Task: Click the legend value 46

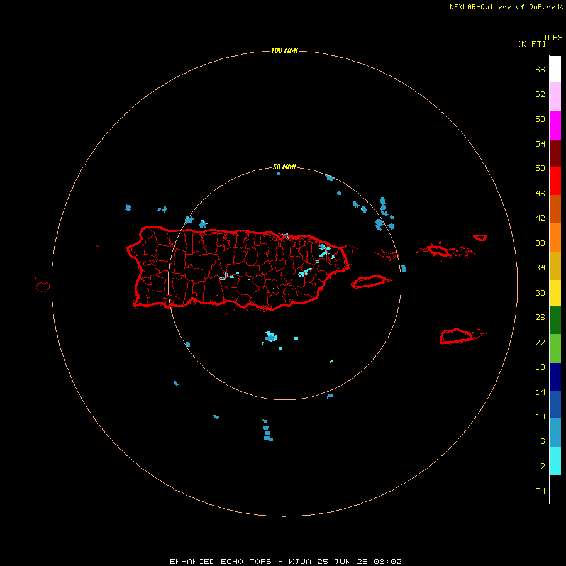Action: pyautogui.click(x=540, y=193)
